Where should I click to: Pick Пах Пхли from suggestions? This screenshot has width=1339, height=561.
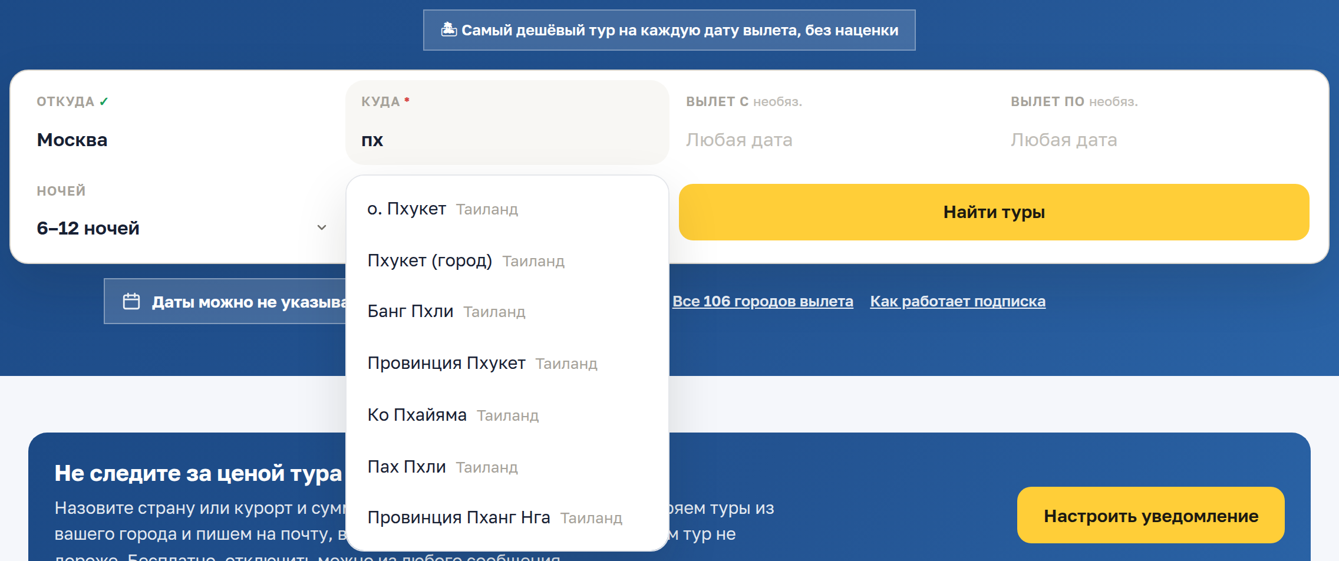[x=507, y=467]
